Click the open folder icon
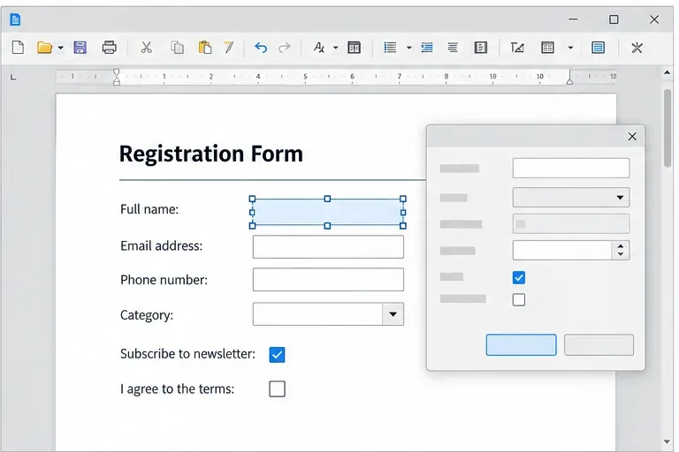 [x=44, y=47]
